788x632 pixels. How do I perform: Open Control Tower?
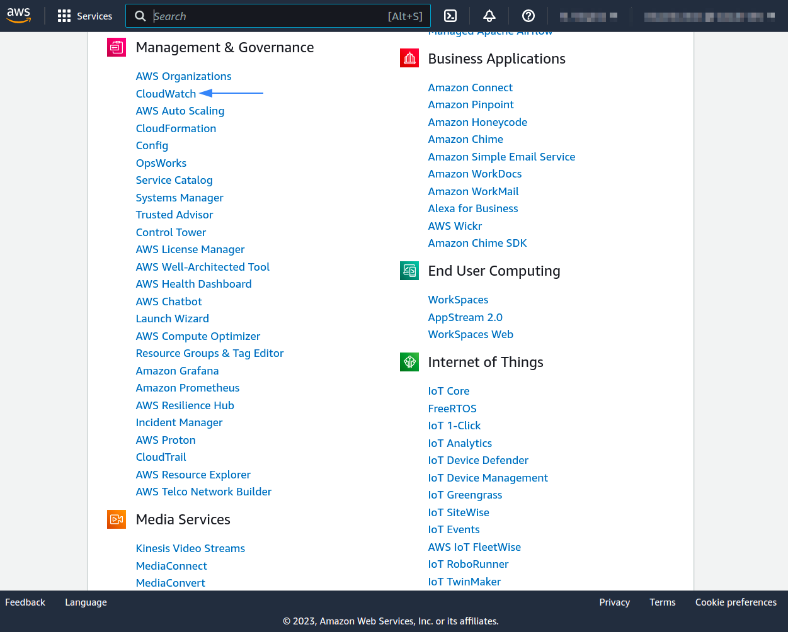171,232
